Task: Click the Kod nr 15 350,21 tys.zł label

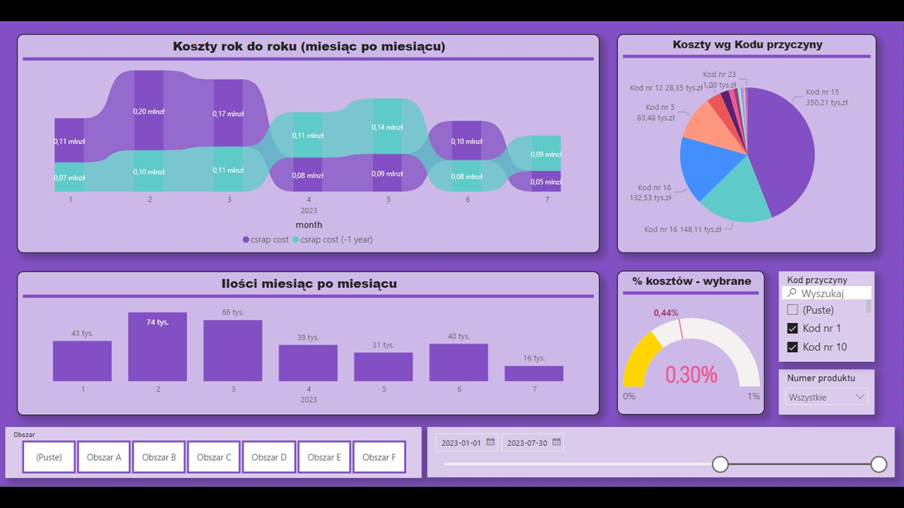Action: [827, 97]
